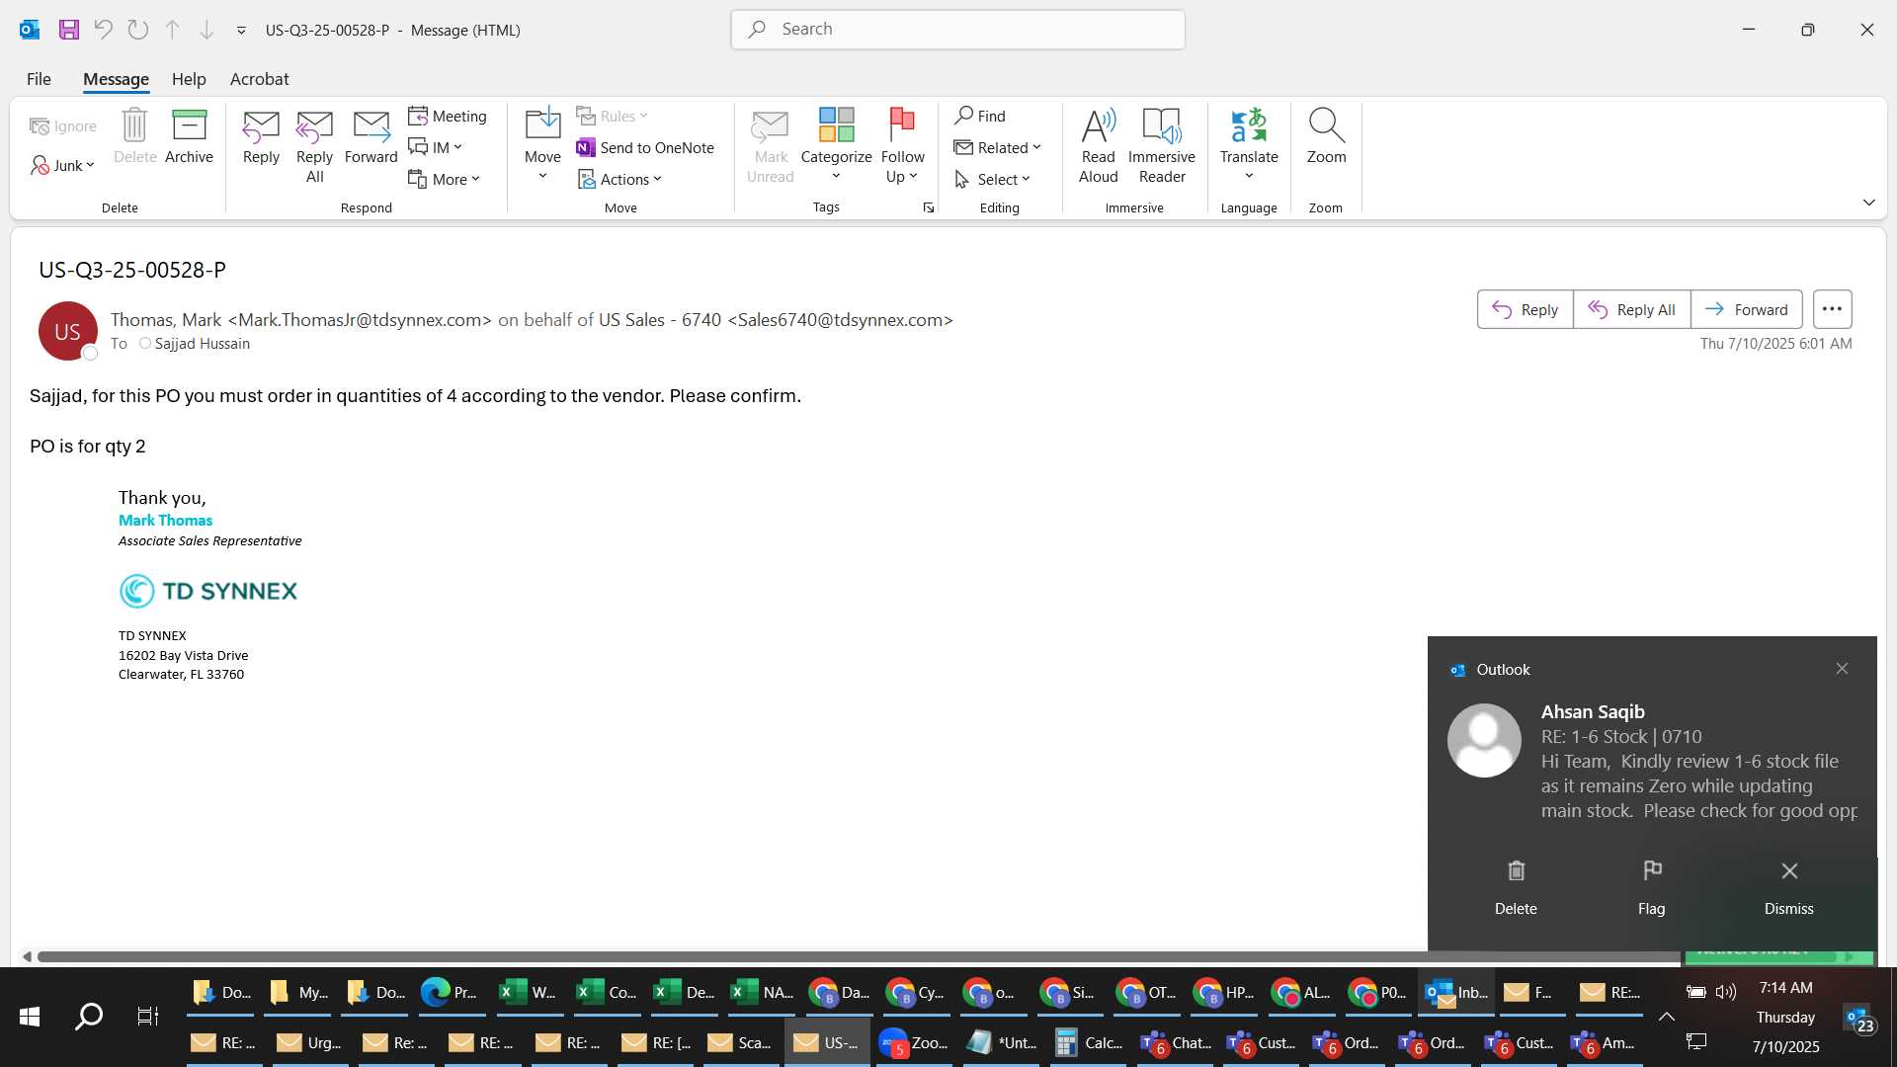The height and width of the screenshot is (1067, 1897).
Task: Delete the Ahsan Saqib notification email
Action: 1516,887
